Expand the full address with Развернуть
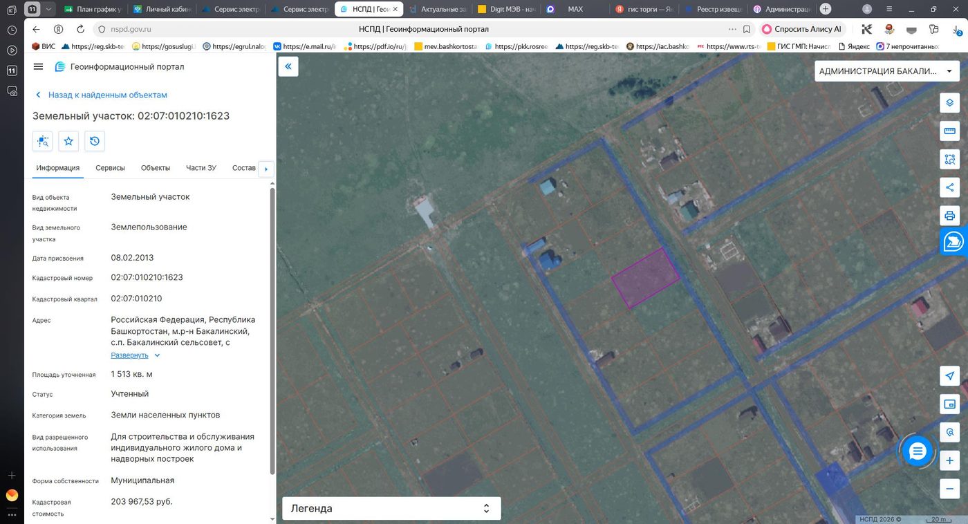This screenshot has width=968, height=524. 136,355
